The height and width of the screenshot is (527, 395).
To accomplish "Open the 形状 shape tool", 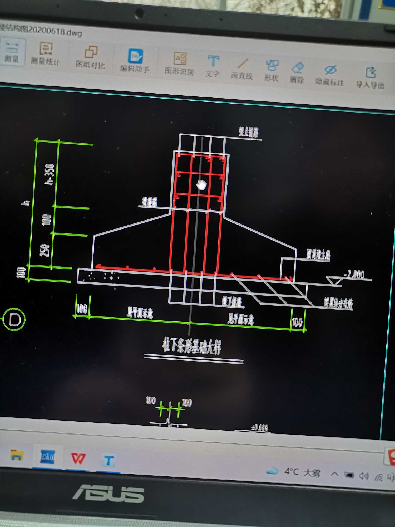I will (271, 71).
